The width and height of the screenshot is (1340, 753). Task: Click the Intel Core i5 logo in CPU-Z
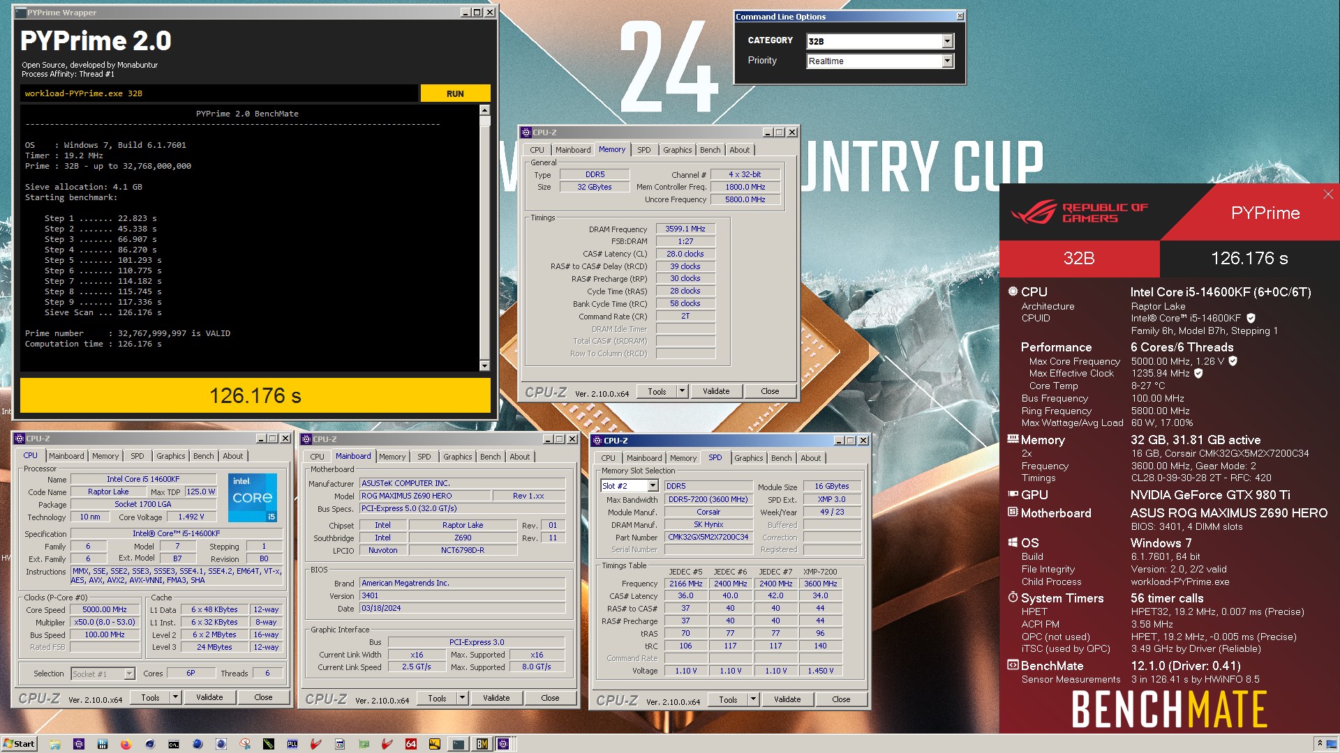[x=253, y=498]
